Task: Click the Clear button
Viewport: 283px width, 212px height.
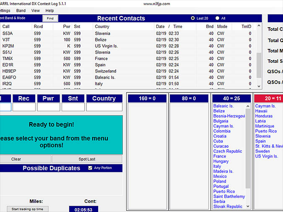Action: point(25,159)
